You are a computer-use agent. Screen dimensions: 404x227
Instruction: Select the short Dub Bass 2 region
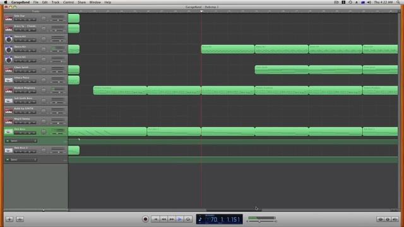[x=74, y=150]
